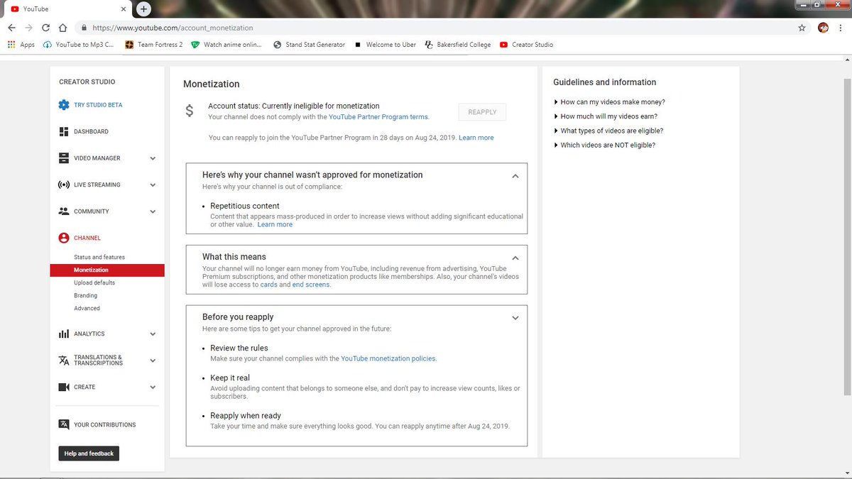Open Branding in sidebar

click(86, 295)
